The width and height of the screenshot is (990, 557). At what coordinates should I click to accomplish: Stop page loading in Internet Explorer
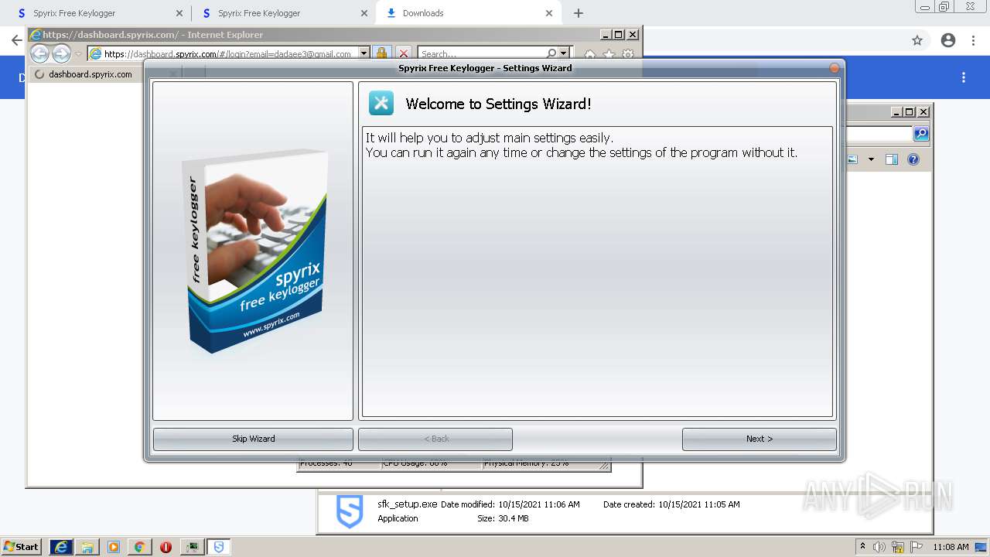[x=403, y=53]
